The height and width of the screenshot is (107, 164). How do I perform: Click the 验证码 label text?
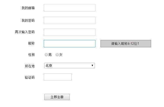30,77
